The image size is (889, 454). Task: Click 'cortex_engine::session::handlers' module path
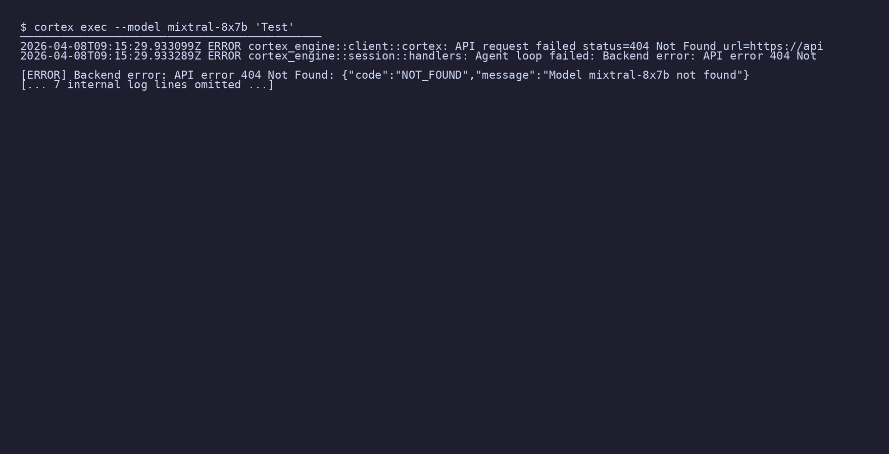(355, 56)
